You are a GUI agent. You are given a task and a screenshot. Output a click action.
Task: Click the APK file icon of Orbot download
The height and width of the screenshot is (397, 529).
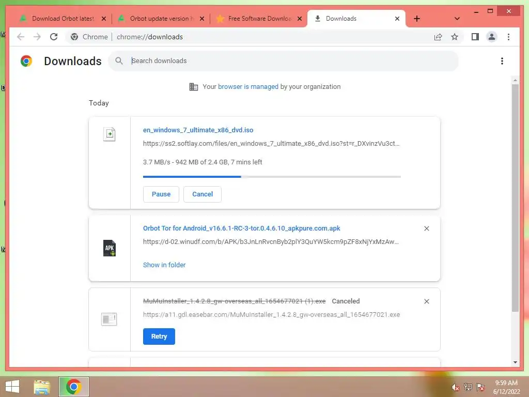tap(110, 248)
